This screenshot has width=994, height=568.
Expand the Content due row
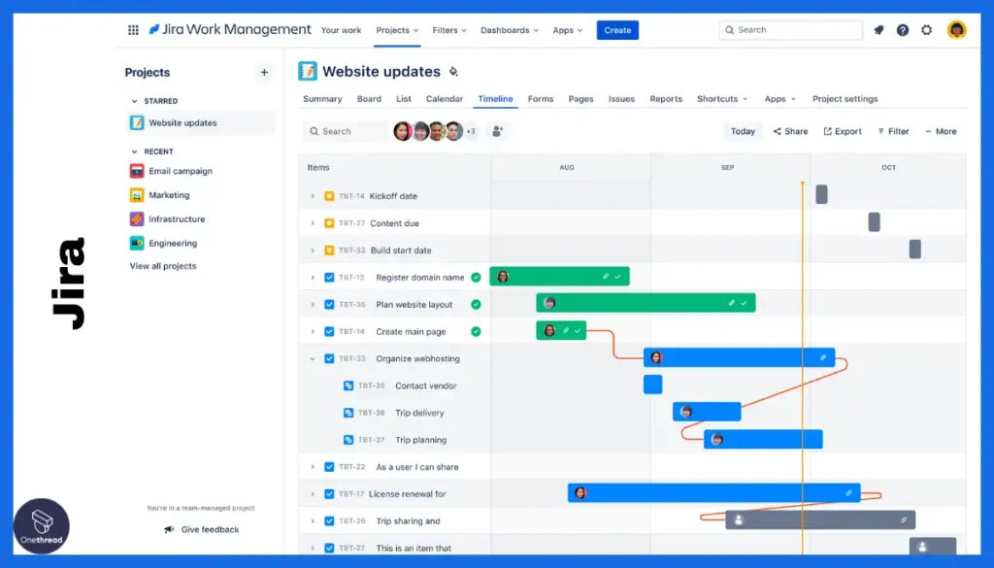click(313, 223)
